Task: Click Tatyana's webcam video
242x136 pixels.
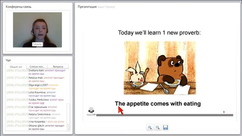Action: click(37, 30)
